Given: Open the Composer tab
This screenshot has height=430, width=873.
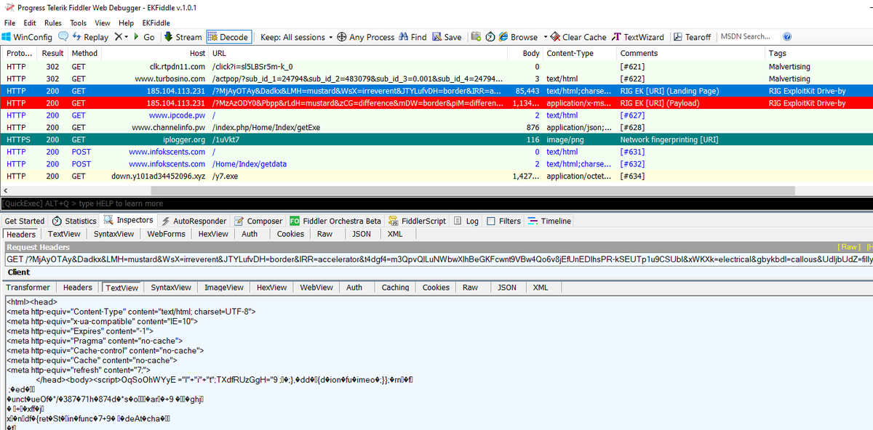Looking at the screenshot, I should coord(259,221).
